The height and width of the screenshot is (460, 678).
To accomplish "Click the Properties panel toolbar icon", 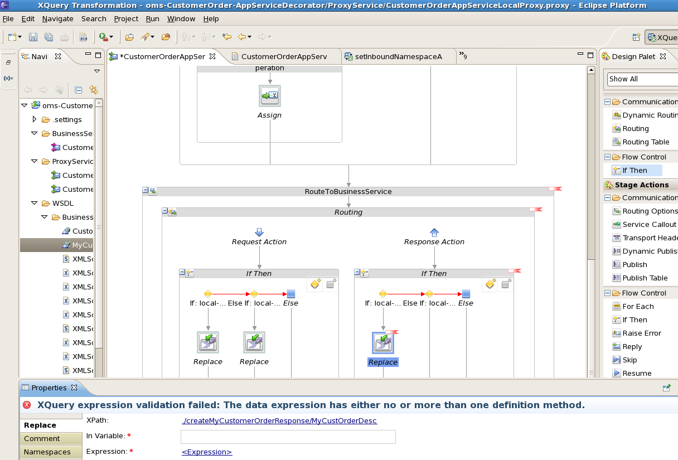I will (x=666, y=388).
